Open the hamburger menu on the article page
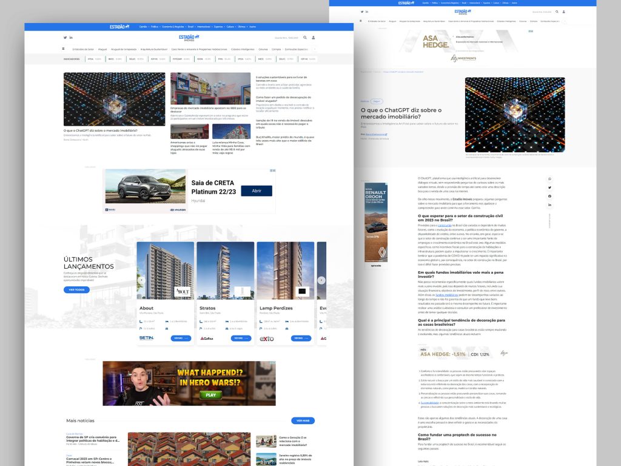This screenshot has width=621, height=466. [360, 21]
